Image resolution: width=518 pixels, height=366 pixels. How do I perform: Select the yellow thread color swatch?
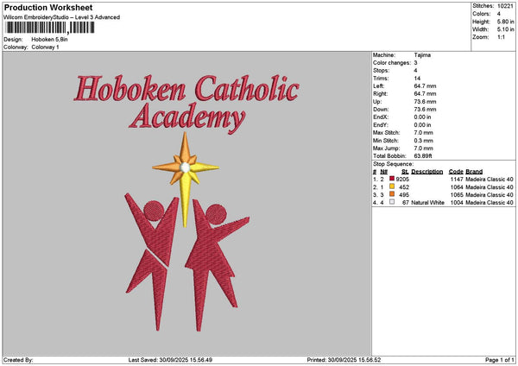coord(392,186)
